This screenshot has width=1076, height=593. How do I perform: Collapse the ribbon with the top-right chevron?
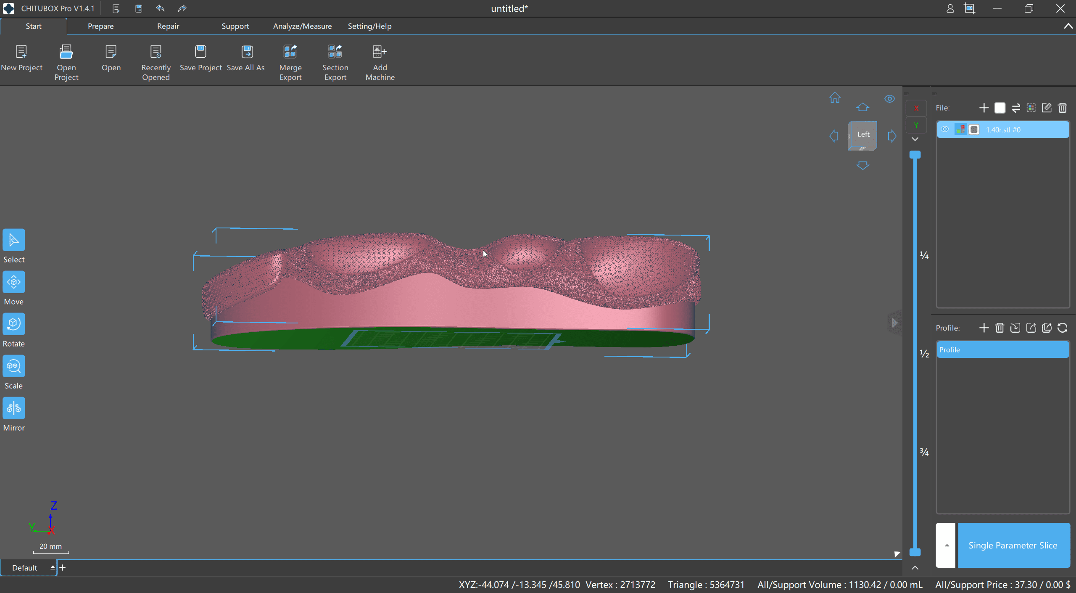click(x=1068, y=26)
